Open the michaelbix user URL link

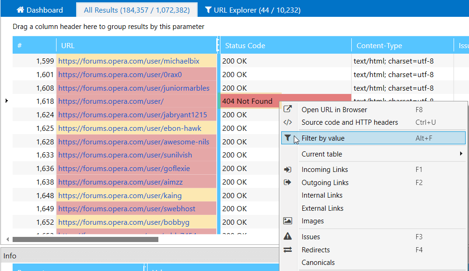click(128, 61)
